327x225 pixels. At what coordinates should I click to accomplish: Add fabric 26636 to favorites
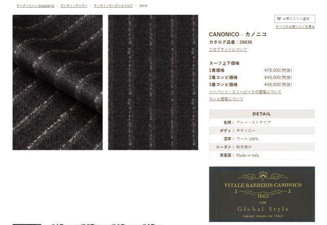295,19
